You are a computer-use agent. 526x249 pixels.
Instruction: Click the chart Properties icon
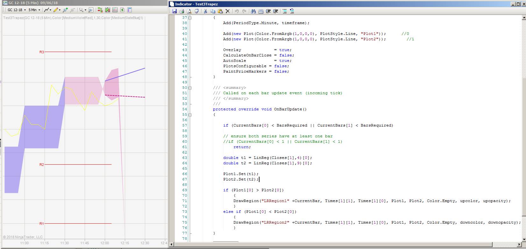[130, 10]
